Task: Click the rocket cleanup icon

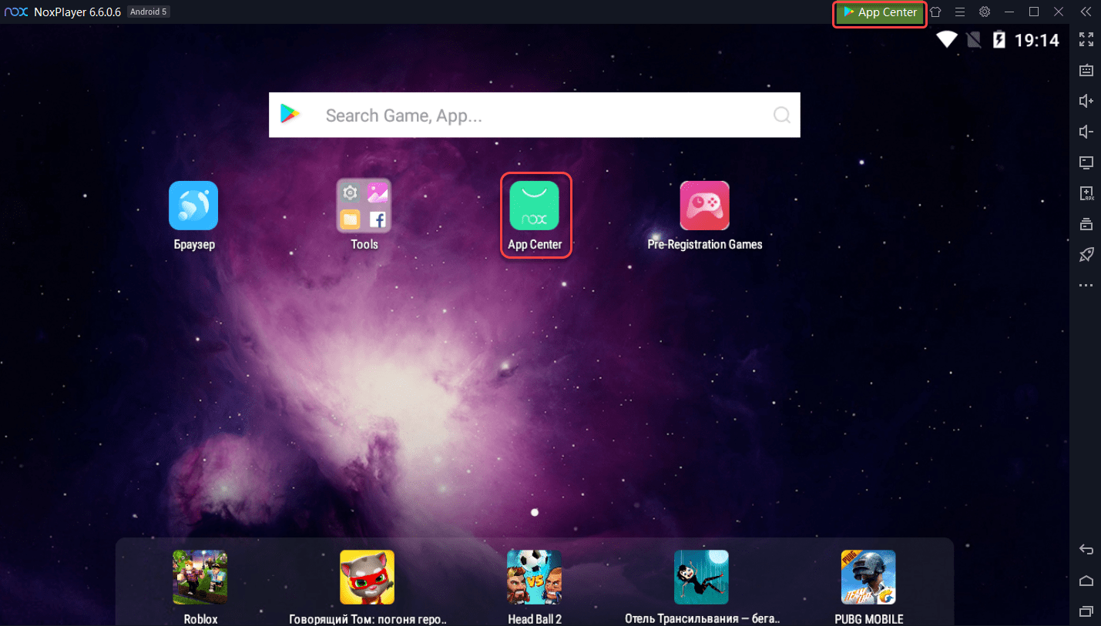Action: click(1086, 255)
